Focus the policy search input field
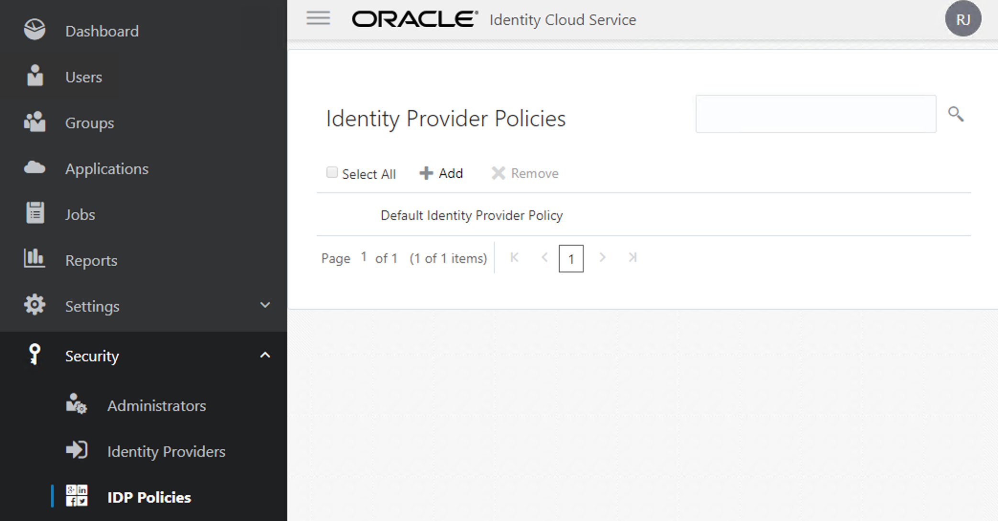The image size is (998, 521). click(816, 114)
